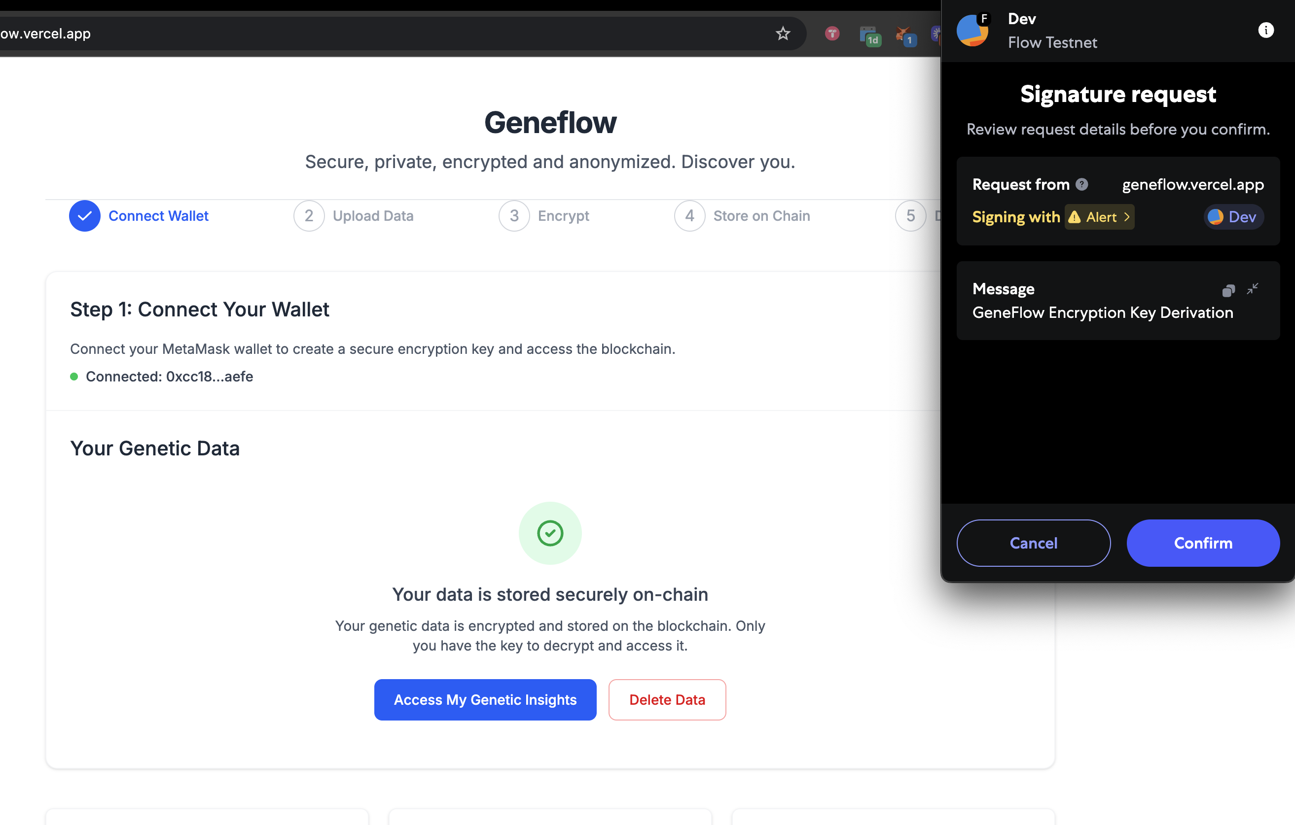Copy the signature message with the copy icon

click(x=1228, y=290)
